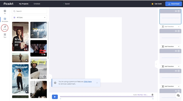Click the Hip Hop audio track name
Image resolution: width=183 pixels, height=101 pixels.
(x=142, y=95)
